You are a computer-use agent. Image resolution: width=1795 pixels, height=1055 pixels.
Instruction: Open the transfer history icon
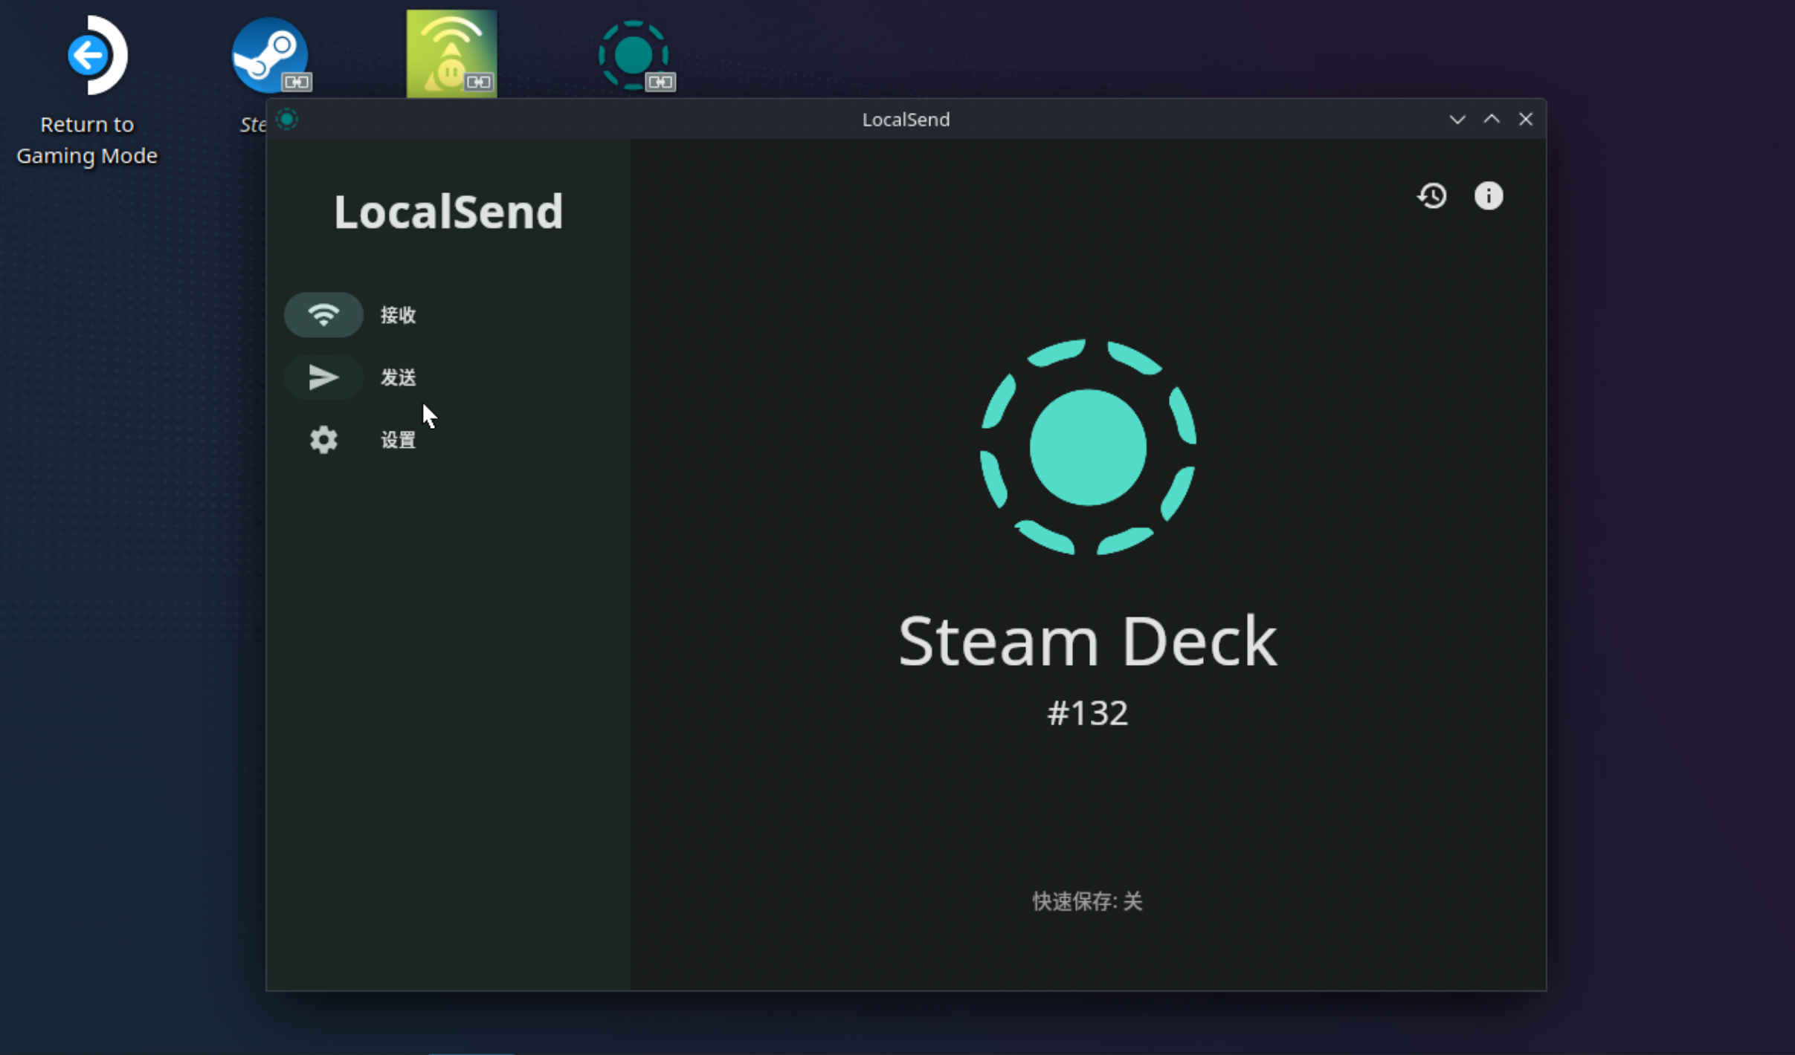(x=1432, y=196)
